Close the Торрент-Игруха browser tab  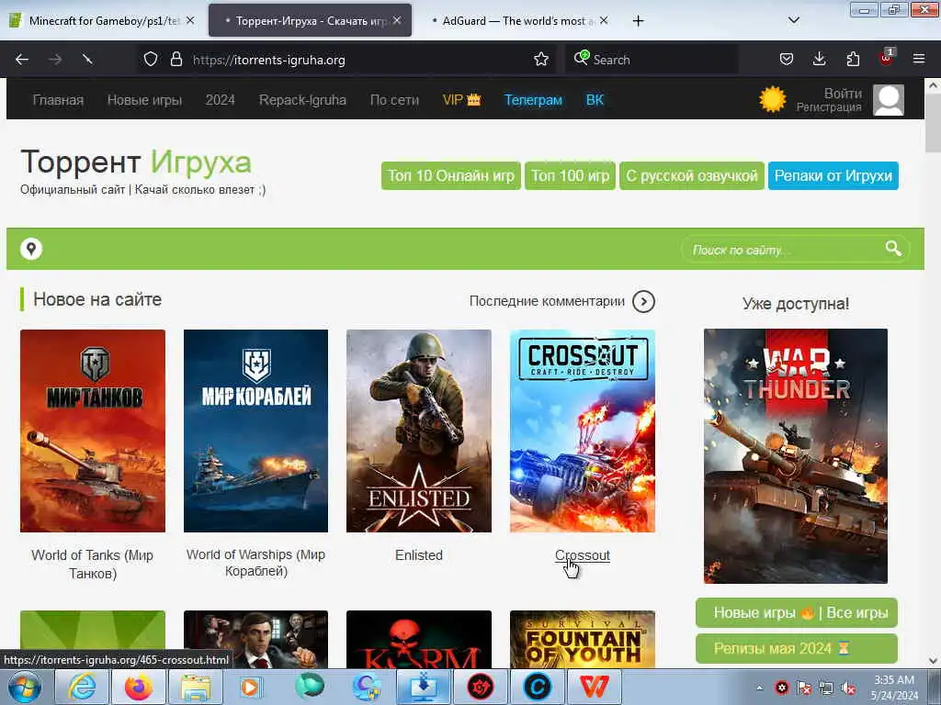(x=397, y=20)
